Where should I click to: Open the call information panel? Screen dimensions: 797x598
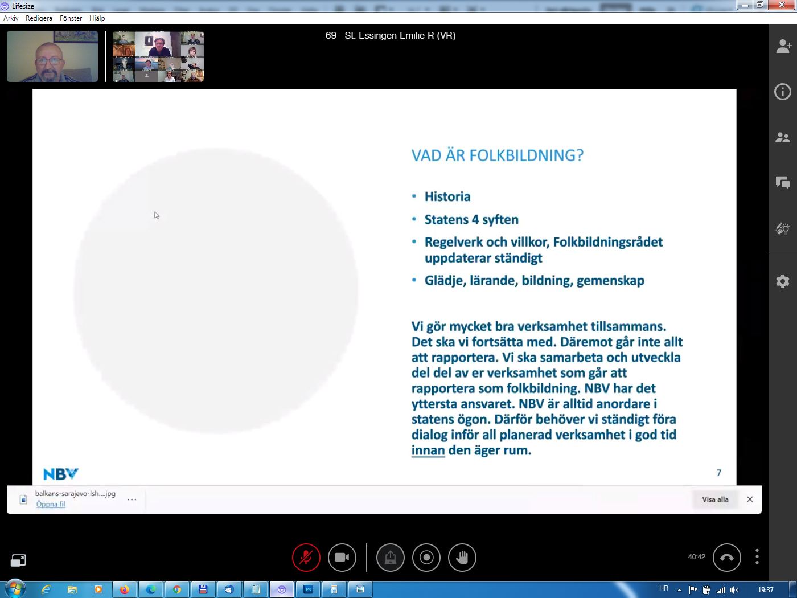(x=783, y=92)
